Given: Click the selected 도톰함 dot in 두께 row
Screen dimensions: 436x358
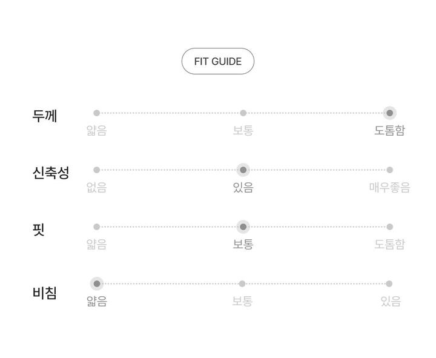Looking at the screenshot, I should 389,113.
